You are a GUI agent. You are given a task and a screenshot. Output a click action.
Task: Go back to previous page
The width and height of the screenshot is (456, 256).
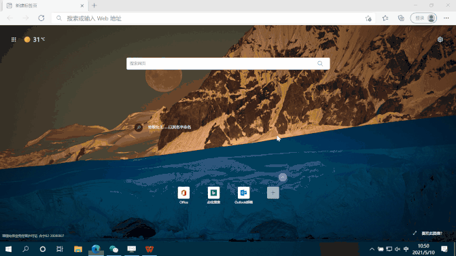[x=10, y=18]
